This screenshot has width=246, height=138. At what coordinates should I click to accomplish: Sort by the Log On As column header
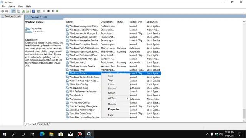153,22
